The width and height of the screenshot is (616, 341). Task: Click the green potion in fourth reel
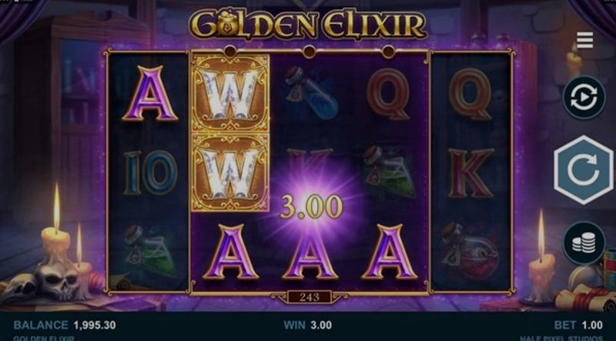pyautogui.click(x=389, y=172)
